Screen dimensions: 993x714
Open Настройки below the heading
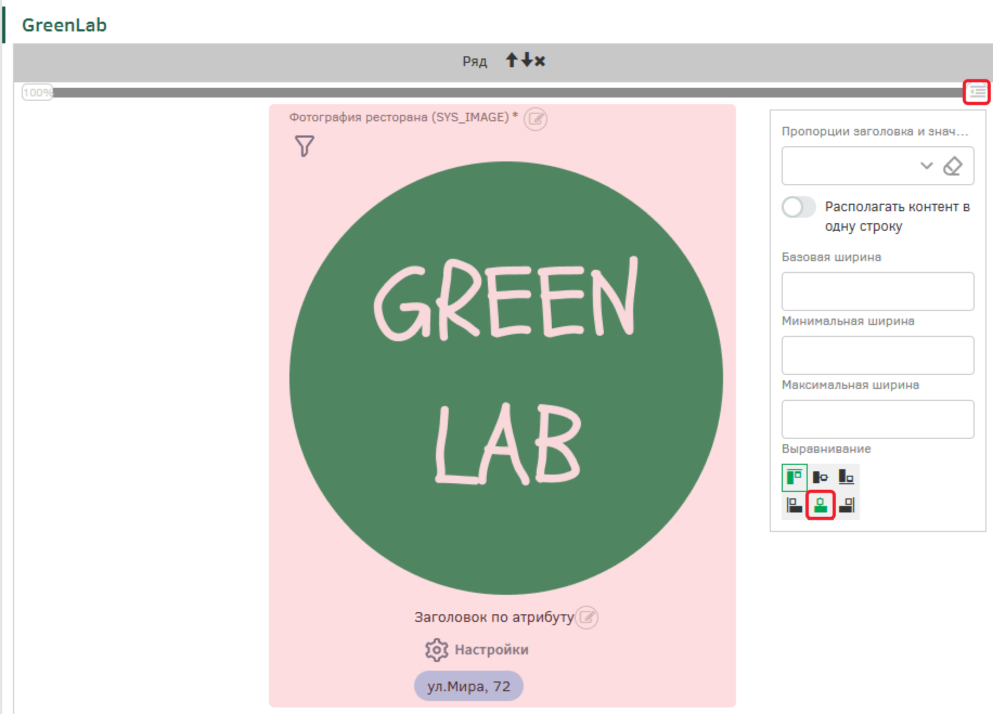pyautogui.click(x=477, y=650)
